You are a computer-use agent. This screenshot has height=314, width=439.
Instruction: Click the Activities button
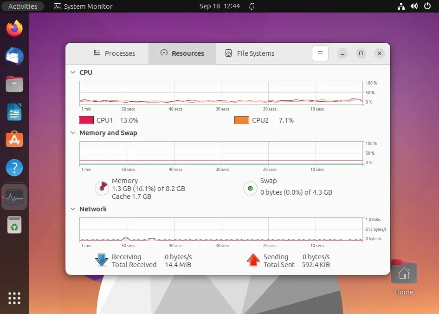(x=23, y=6)
